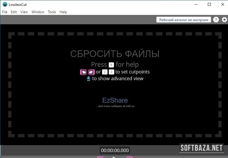Click the I key cutpoint icon
Viewport: 228px width, 158px height.
tap(105, 72)
